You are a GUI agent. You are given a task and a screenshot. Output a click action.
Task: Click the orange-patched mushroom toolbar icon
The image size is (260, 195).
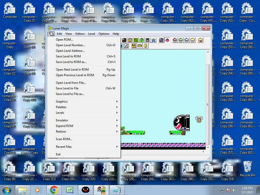coord(200,40)
